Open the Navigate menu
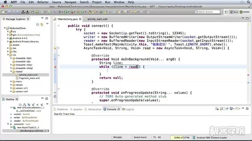This screenshot has height=141, width=252. pos(70,2)
